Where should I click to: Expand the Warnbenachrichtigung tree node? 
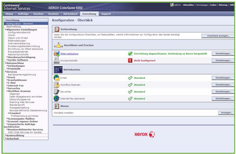coord(7,57)
